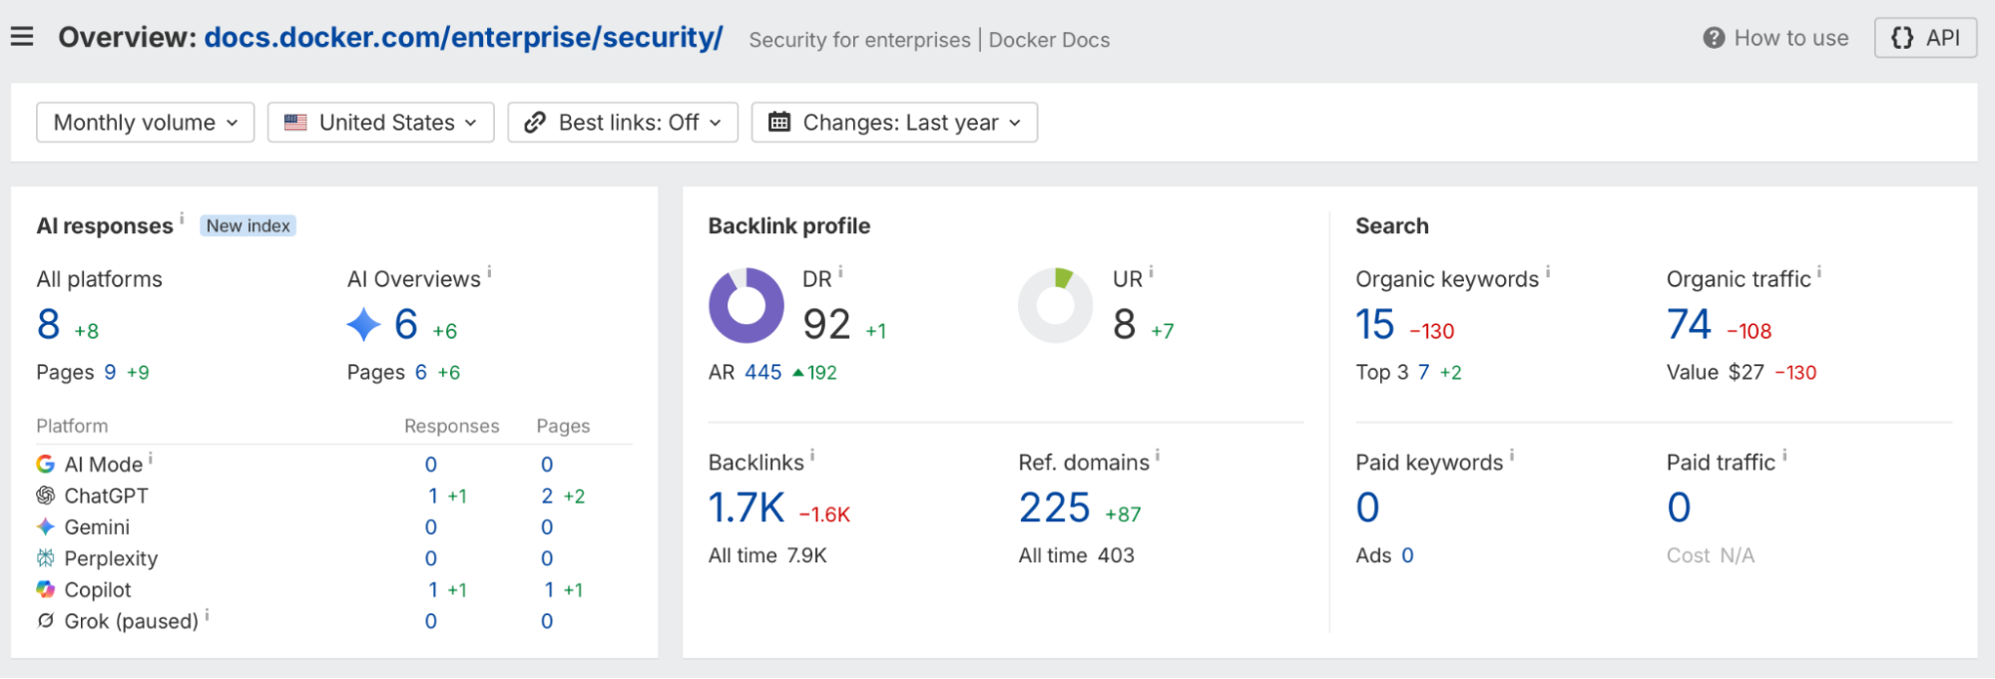This screenshot has width=1995, height=679.
Task: Click the UR score 8
Action: pos(1124,325)
